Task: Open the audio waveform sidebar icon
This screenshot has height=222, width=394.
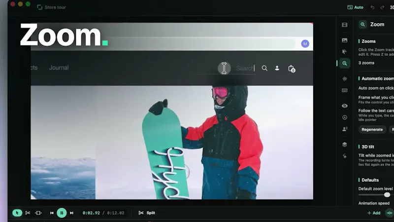Action: tap(344, 79)
